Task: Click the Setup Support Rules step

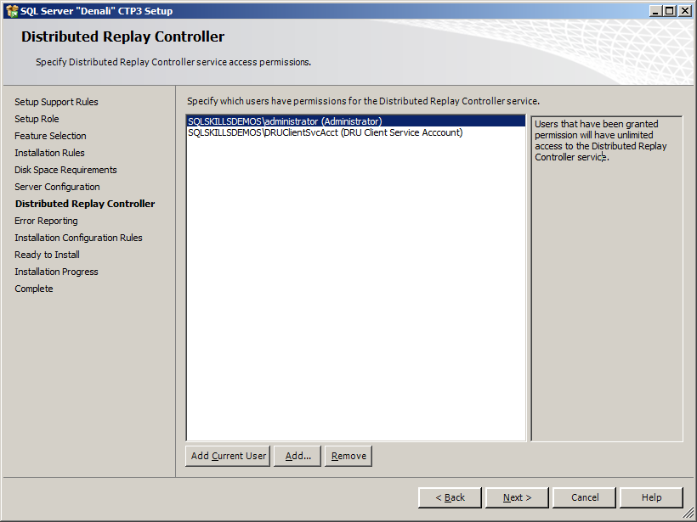Action: (56, 102)
